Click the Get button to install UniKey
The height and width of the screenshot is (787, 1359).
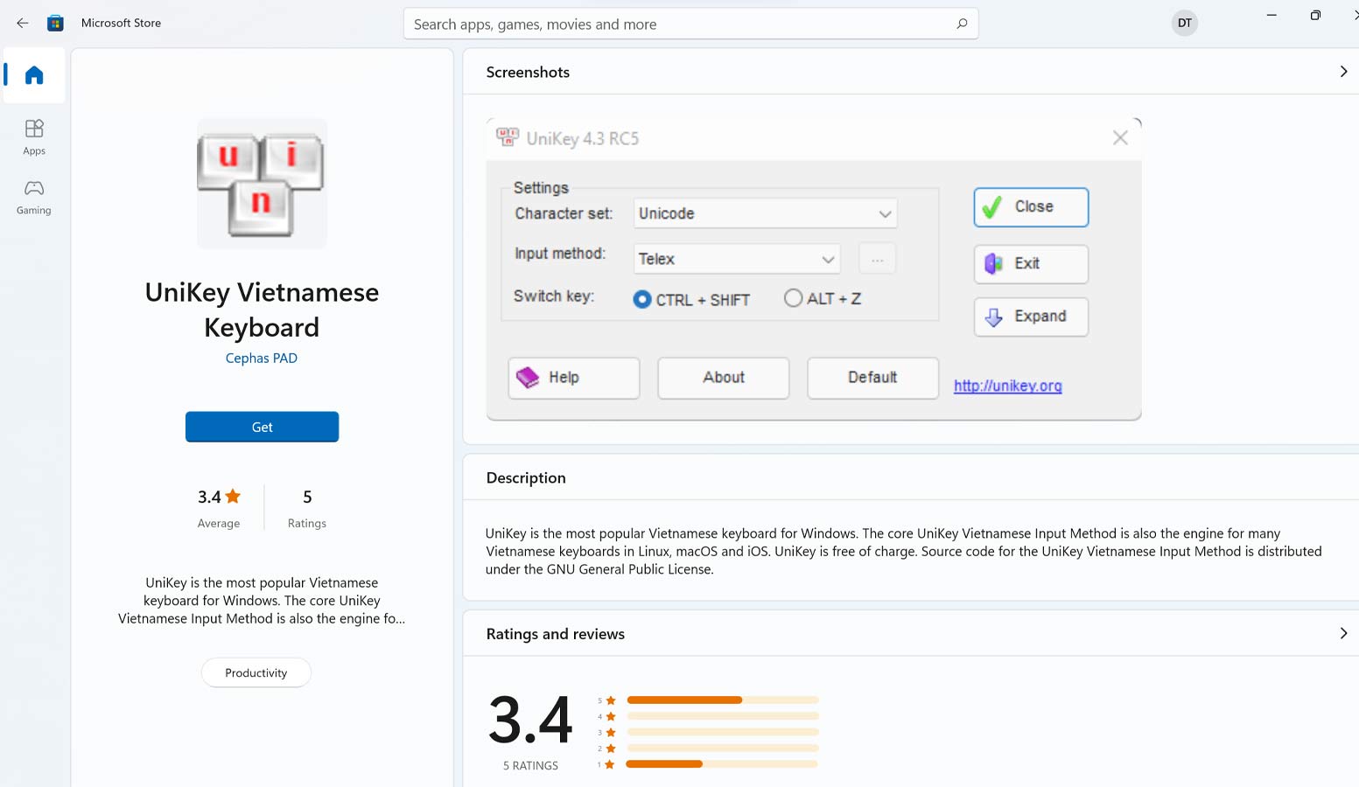(262, 427)
